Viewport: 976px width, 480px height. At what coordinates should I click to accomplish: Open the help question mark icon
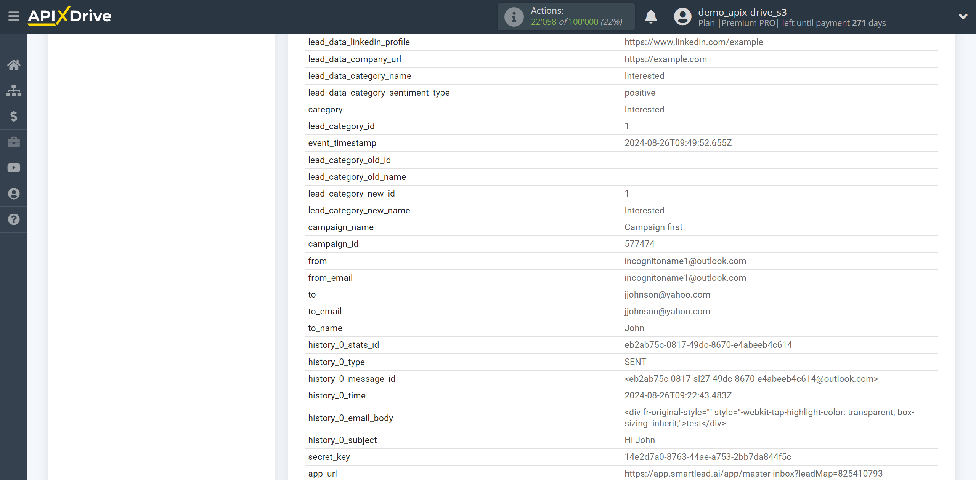pyautogui.click(x=14, y=219)
